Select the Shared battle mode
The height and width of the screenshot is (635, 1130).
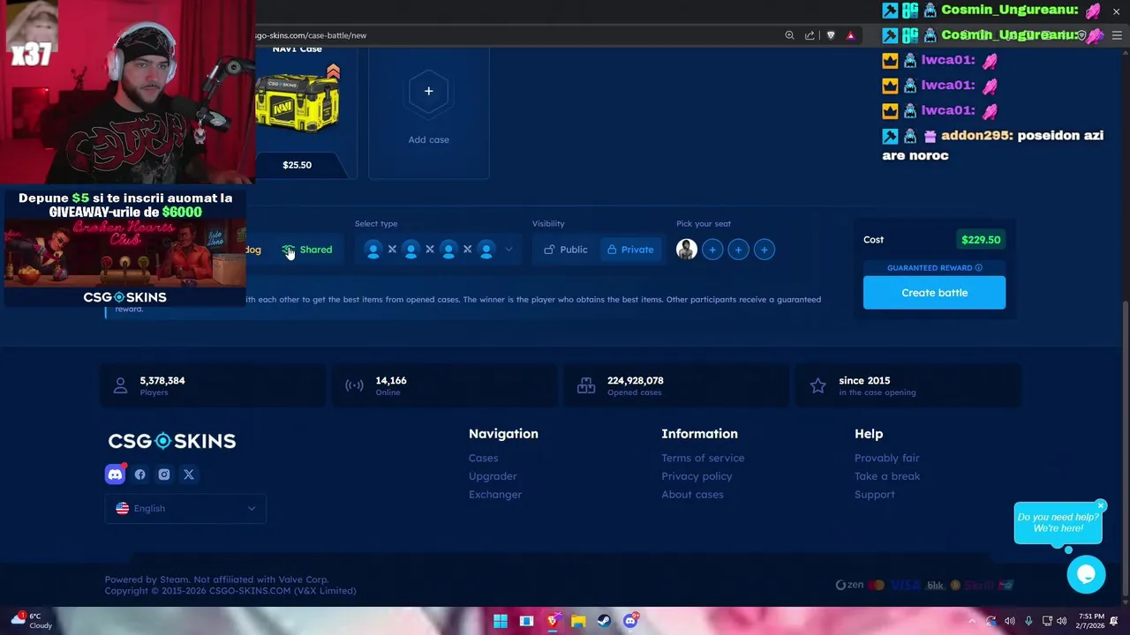point(307,250)
